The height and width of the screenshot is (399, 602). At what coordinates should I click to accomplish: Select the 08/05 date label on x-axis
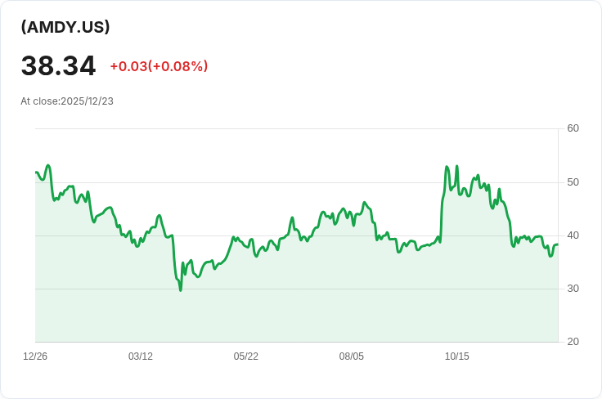(352, 356)
